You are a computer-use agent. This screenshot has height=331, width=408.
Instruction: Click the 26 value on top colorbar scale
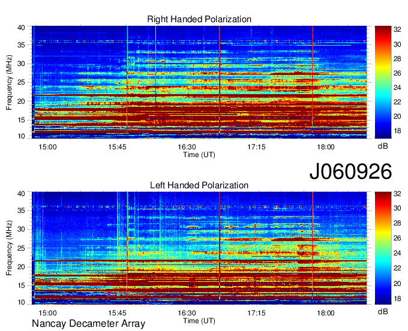click(x=397, y=74)
